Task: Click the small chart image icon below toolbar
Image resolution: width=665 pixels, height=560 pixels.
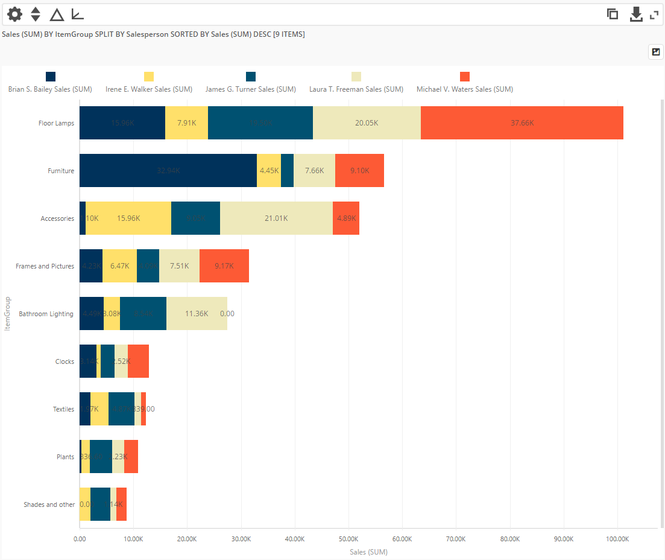Action: point(655,52)
